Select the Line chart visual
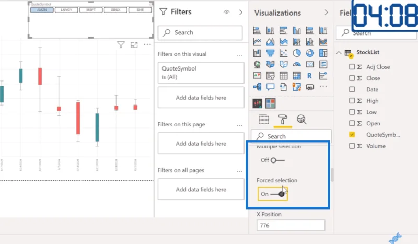The width and height of the screenshot is (418, 244). (257, 42)
